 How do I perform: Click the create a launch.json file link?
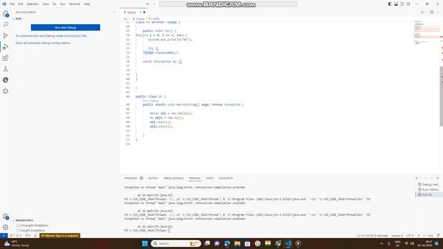[x=71, y=36]
